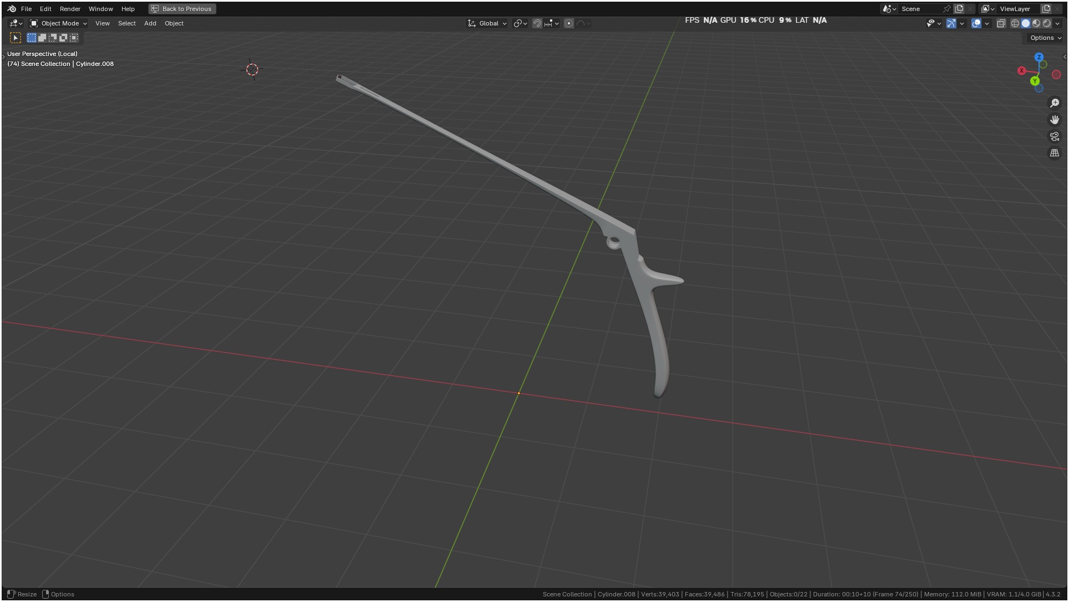Switch to rendered shading

pyautogui.click(x=1047, y=23)
